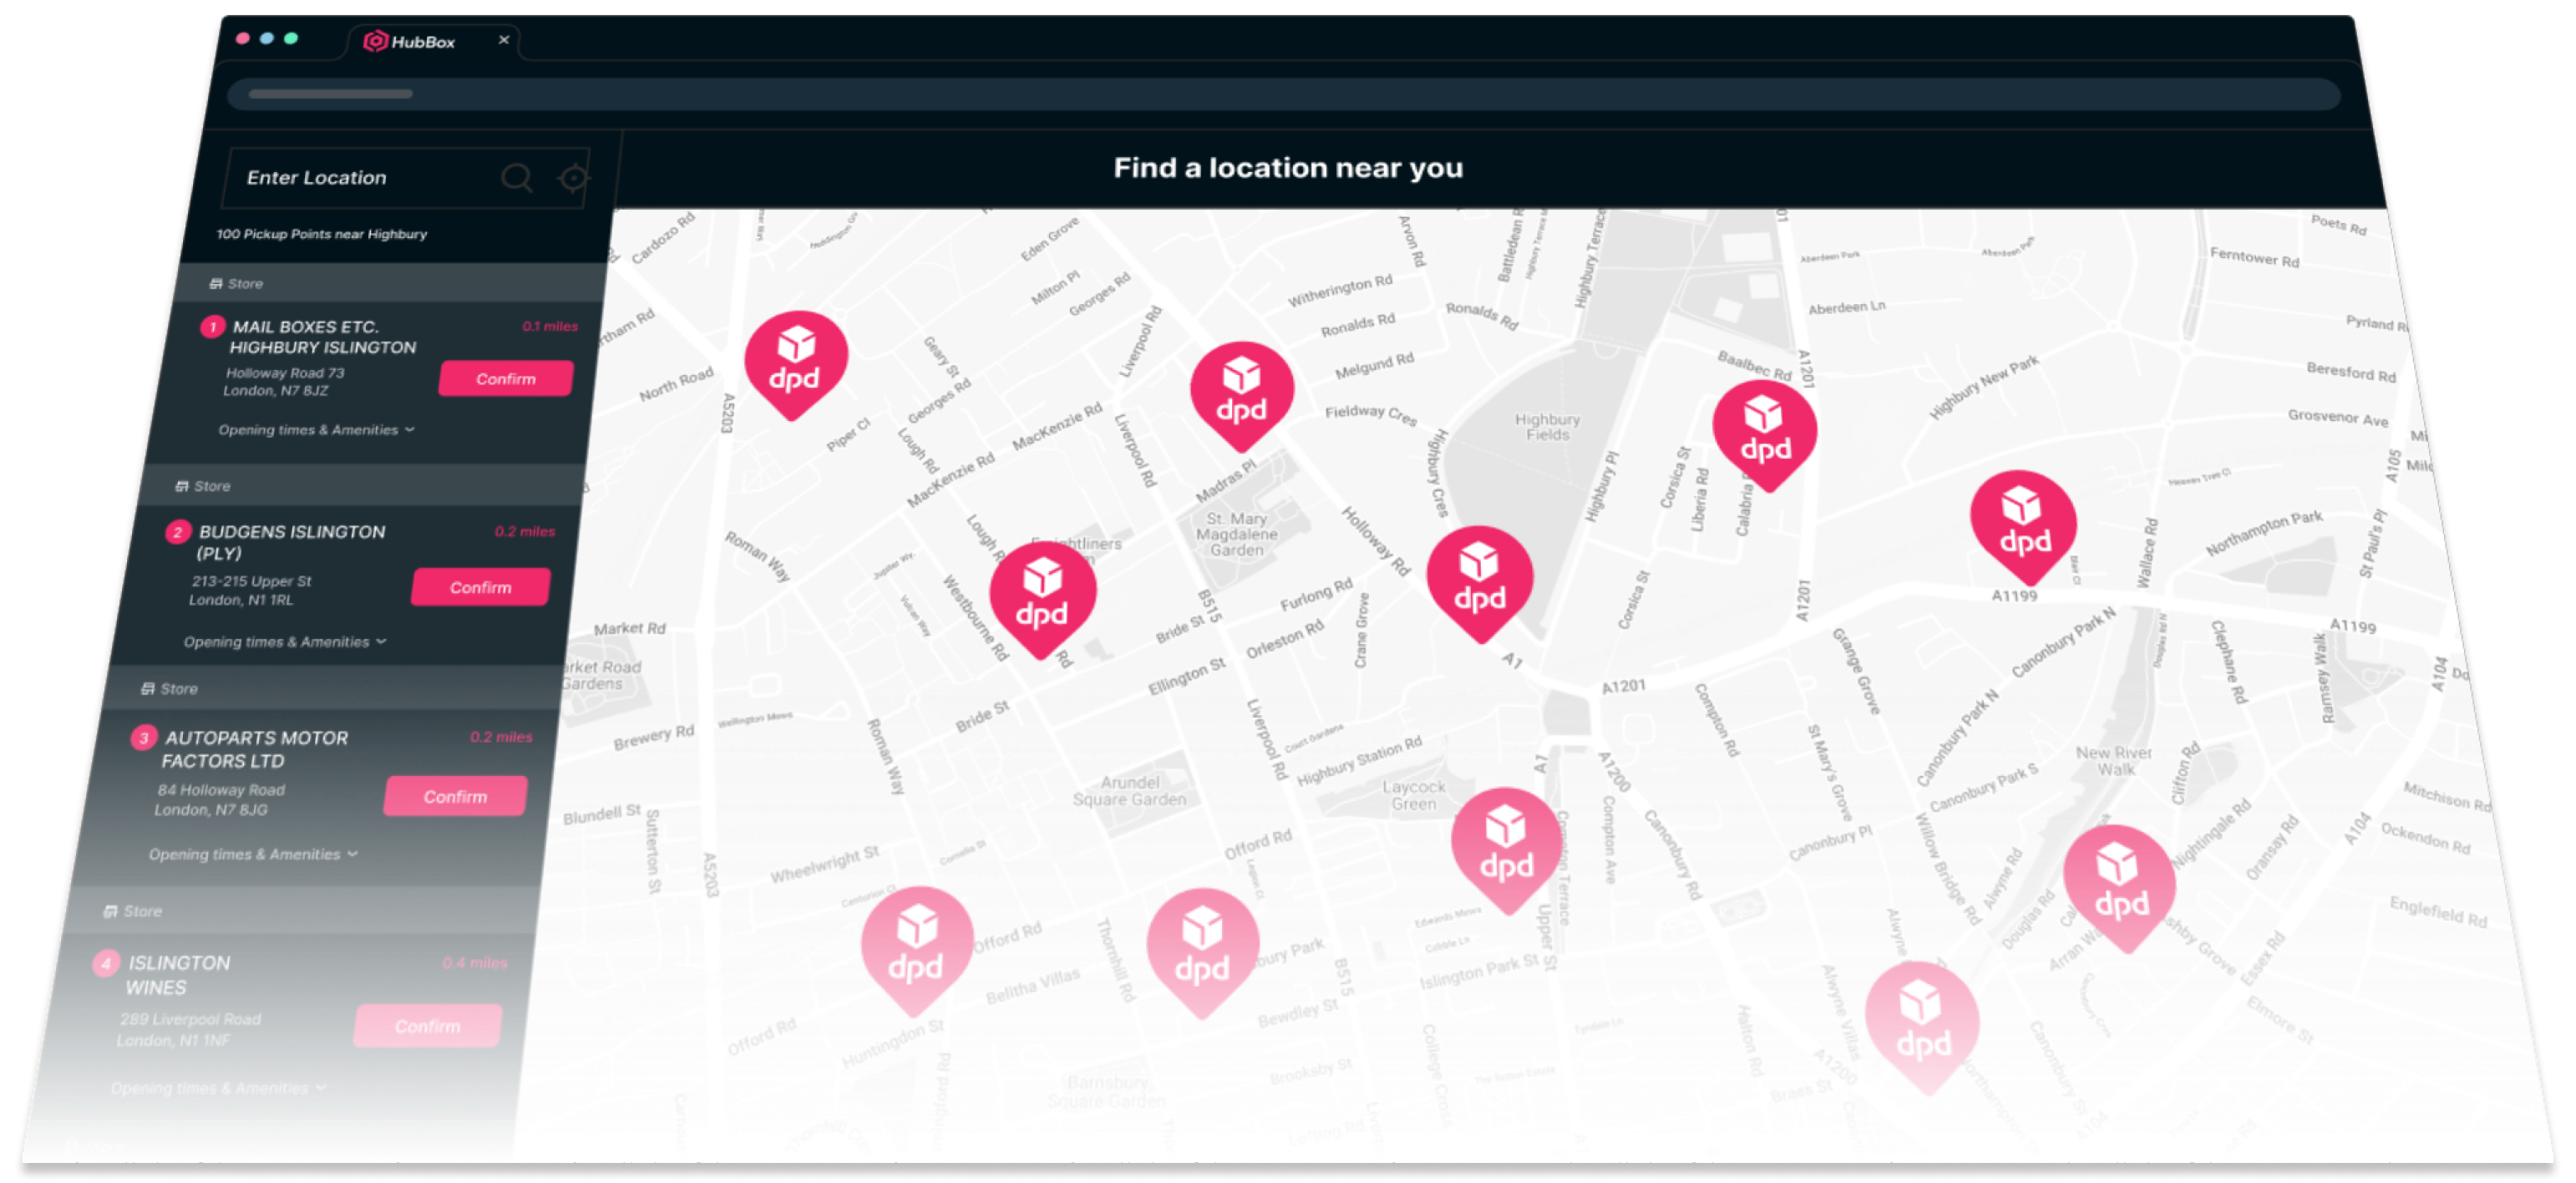This screenshot has width=2576, height=1183.
Task: Click the 'Find a location near you' heading
Action: (x=1288, y=168)
